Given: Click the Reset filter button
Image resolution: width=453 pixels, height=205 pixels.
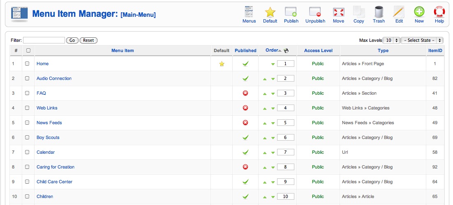Looking at the screenshot, I should [x=88, y=40].
